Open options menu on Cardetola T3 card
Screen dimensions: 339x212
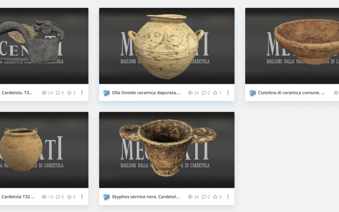[x=82, y=93]
